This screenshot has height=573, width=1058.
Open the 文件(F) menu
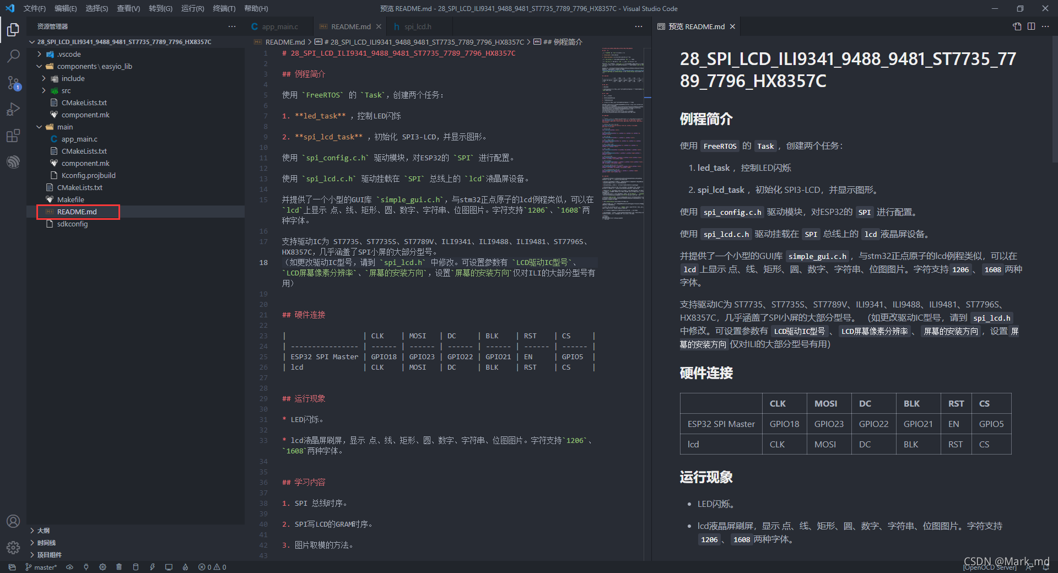[x=34, y=8]
